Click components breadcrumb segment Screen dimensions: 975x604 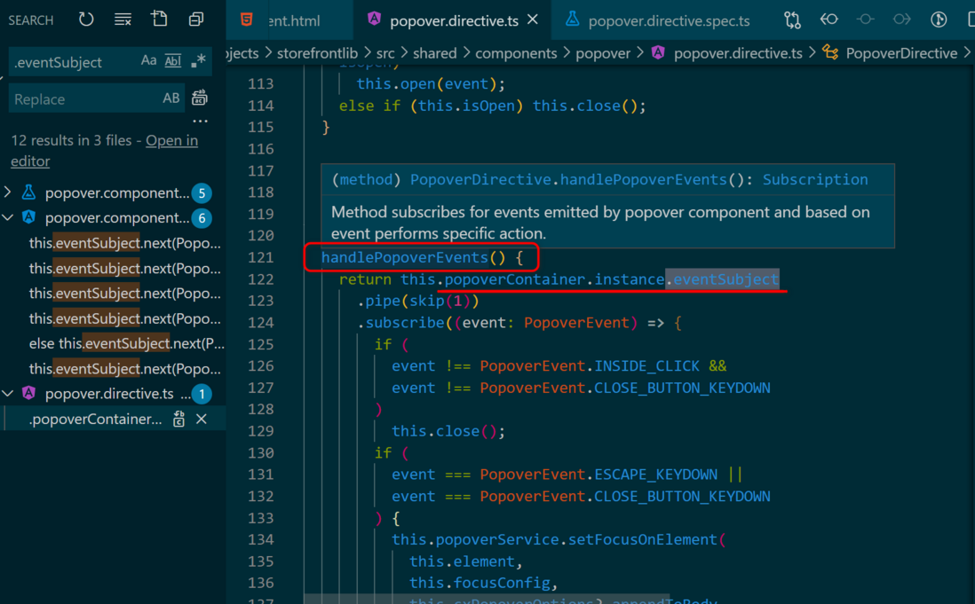(x=516, y=53)
